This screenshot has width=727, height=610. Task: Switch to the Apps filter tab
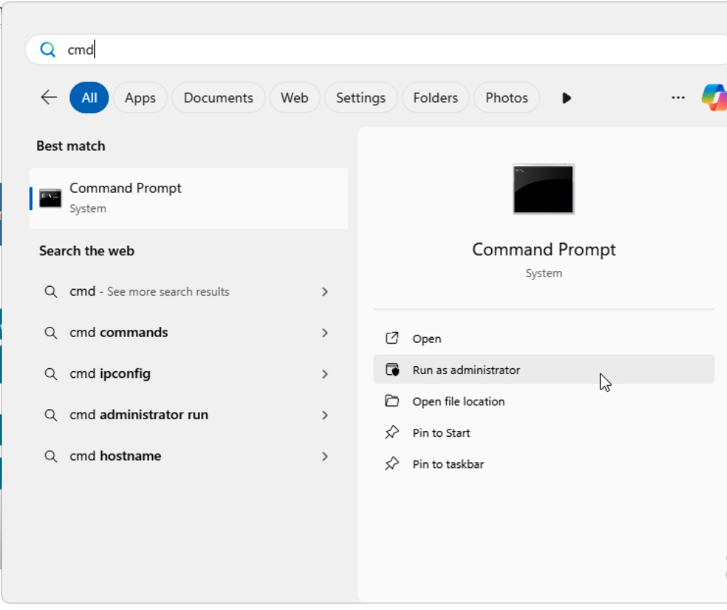[140, 98]
